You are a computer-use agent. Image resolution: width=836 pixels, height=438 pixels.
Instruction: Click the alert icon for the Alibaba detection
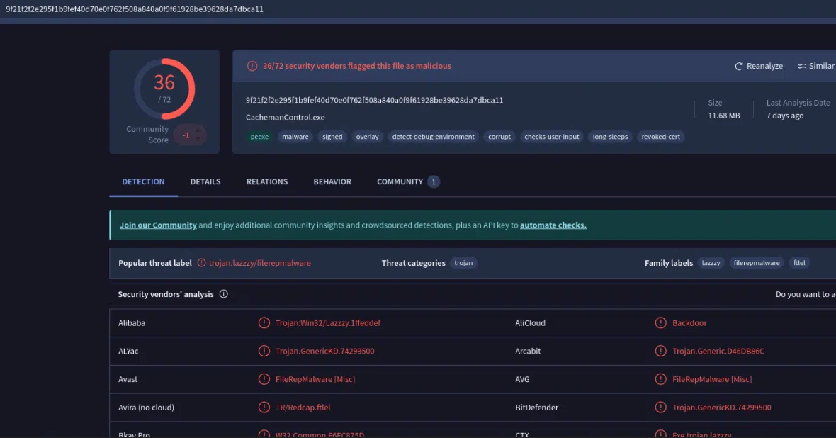coord(264,323)
